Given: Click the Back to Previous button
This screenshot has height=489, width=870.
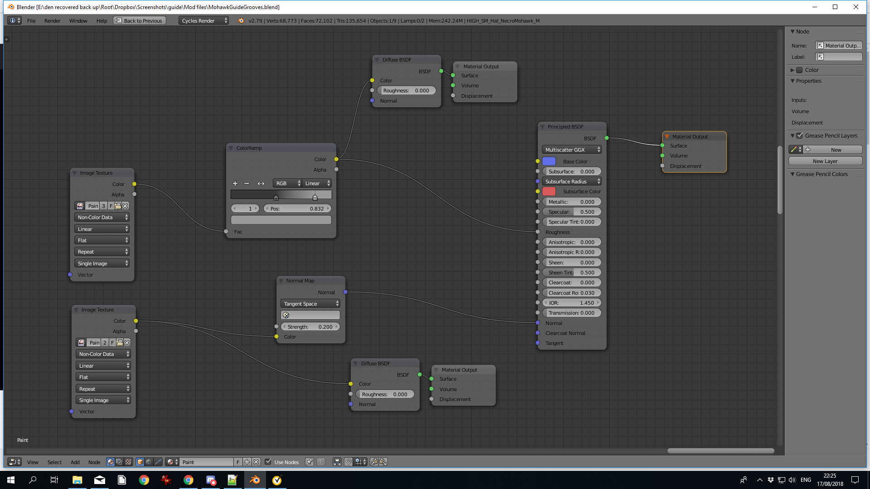Looking at the screenshot, I should [x=140, y=21].
